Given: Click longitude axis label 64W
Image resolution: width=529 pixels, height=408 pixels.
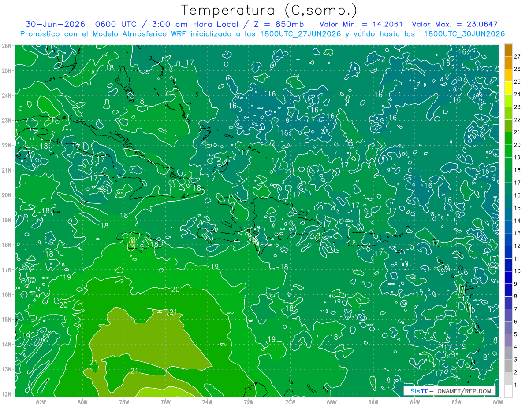Looking at the screenshot, I should pos(415,402).
